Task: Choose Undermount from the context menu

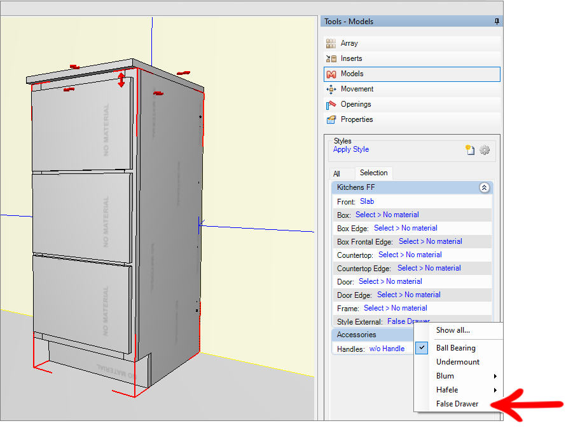Action: click(458, 362)
